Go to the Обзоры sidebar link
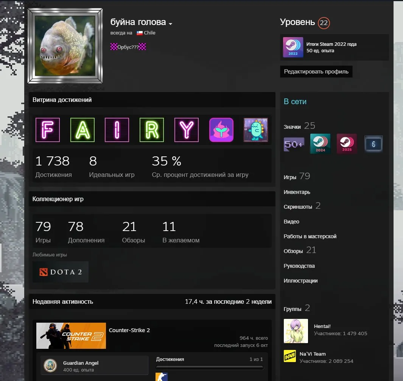Viewport: 403px width, 381px height. tap(293, 251)
